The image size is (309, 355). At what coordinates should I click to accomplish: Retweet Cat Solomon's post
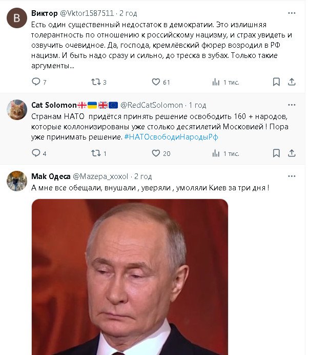[95, 153]
